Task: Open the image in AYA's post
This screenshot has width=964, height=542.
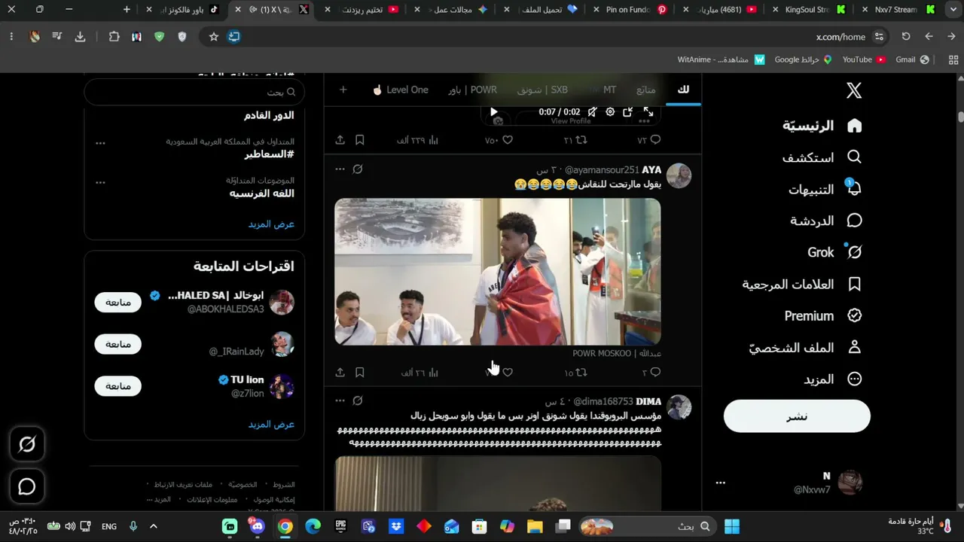Action: pos(498,272)
